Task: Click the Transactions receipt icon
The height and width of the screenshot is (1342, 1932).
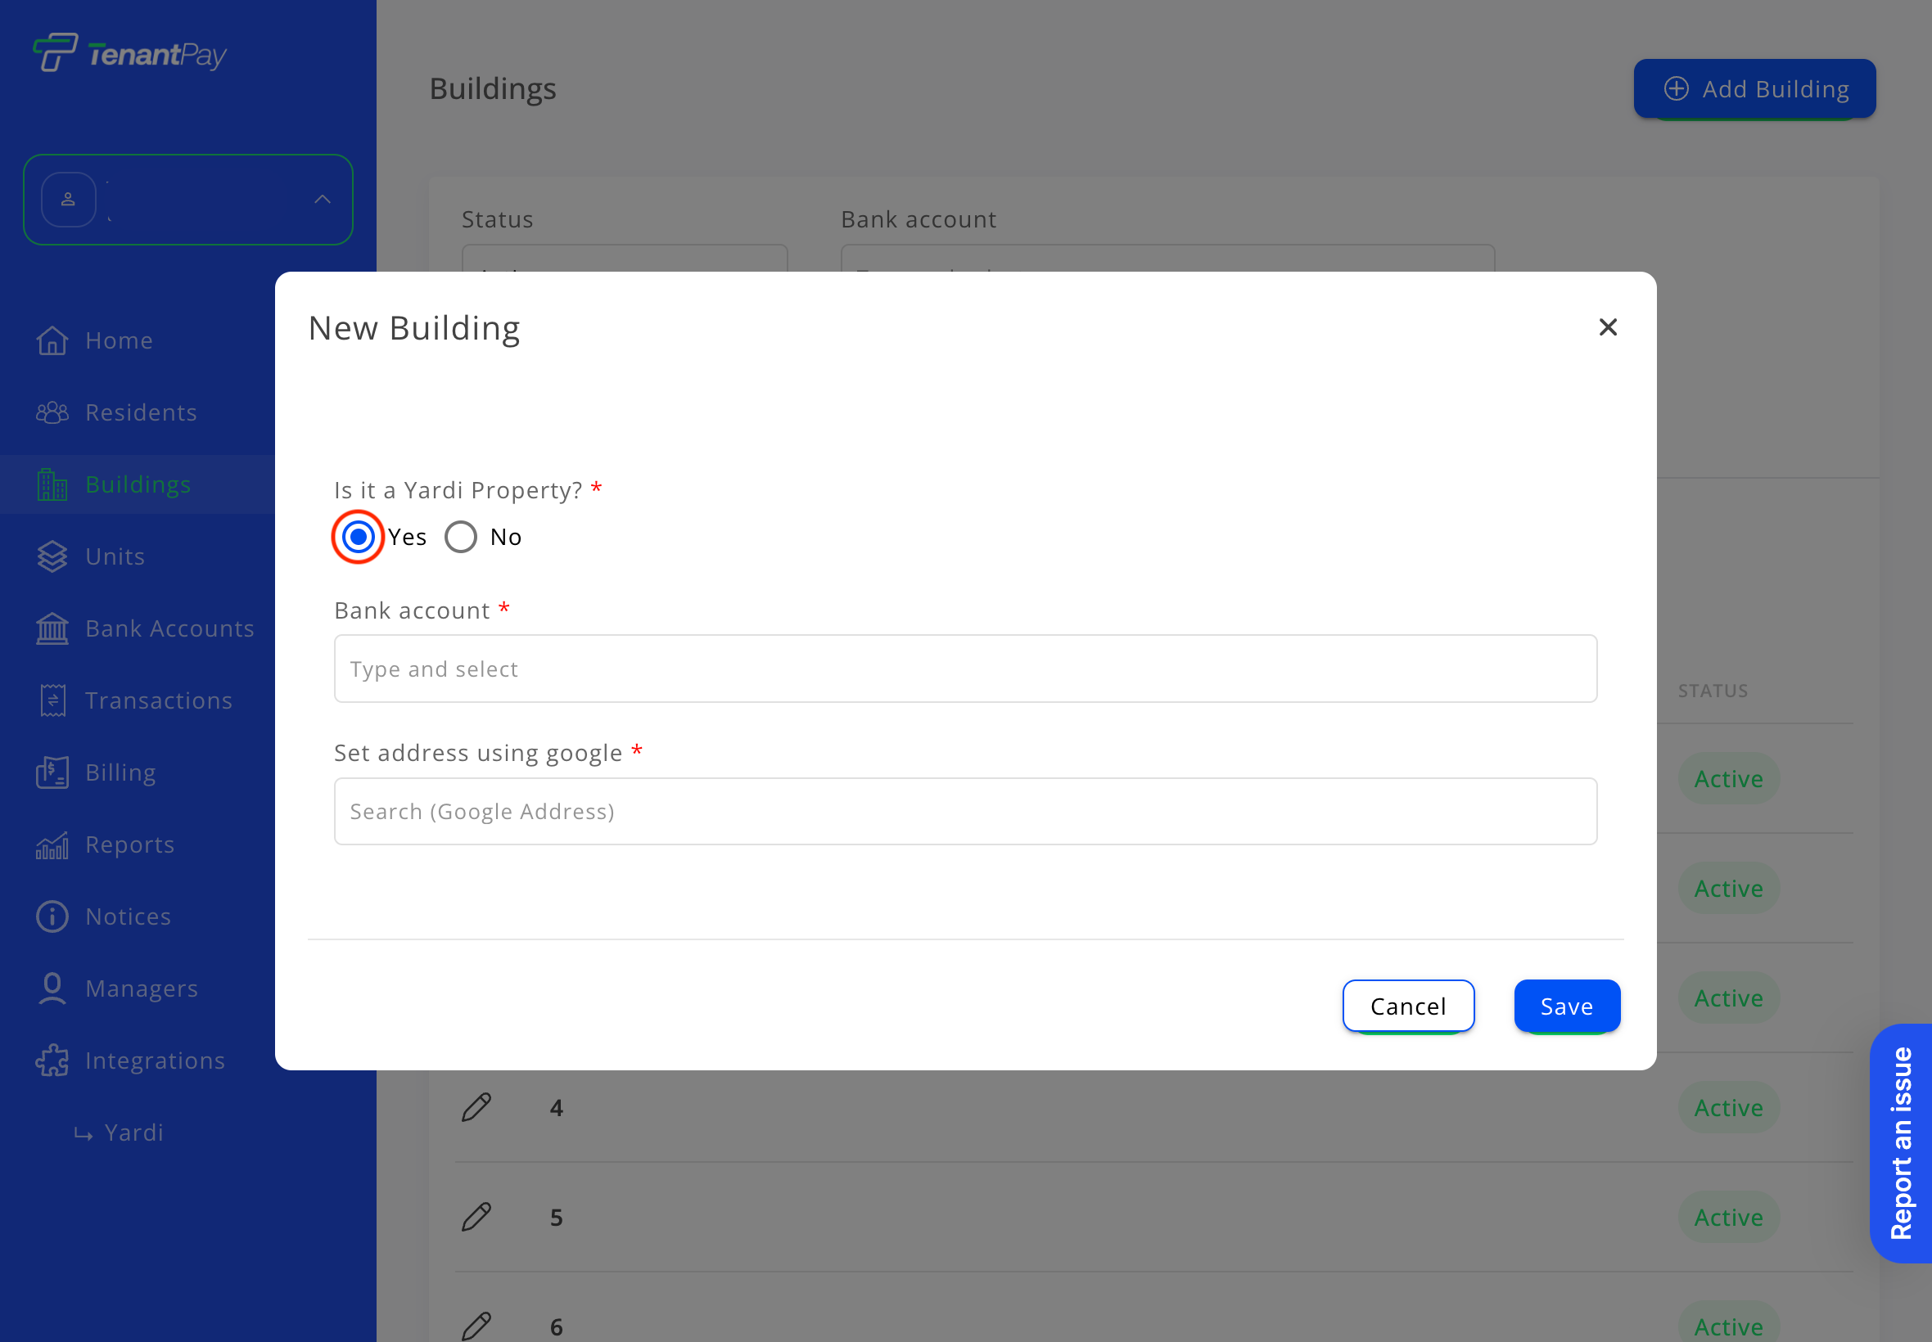Action: coord(52,700)
